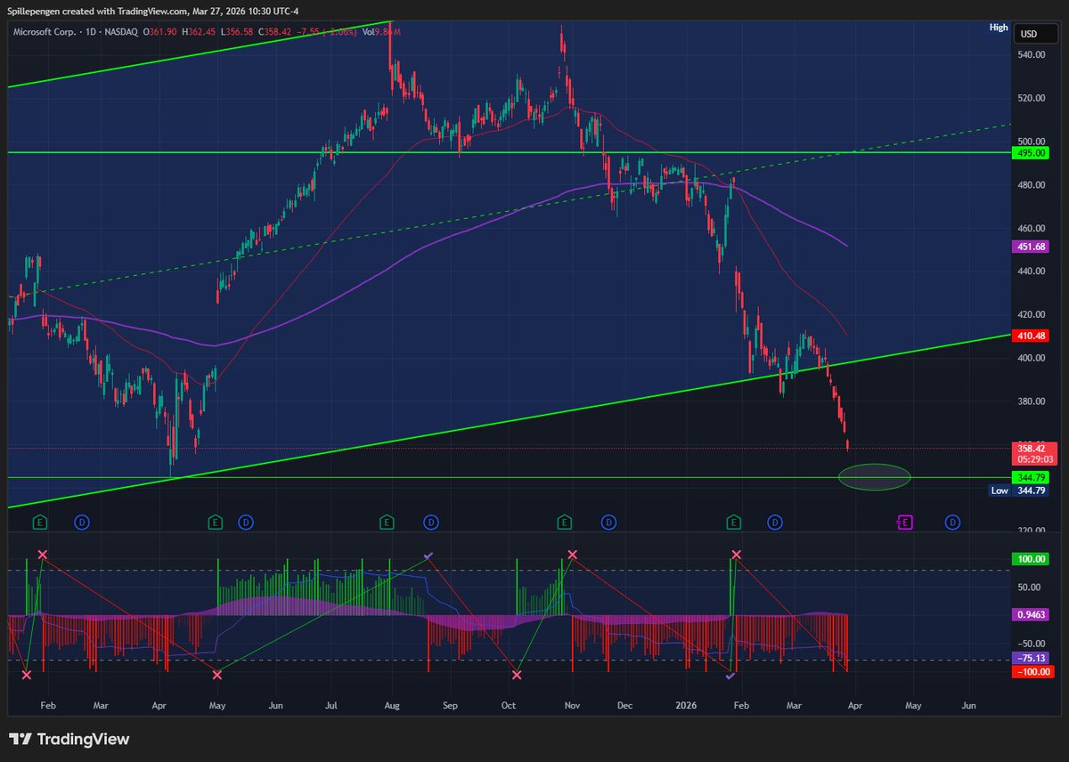Click the earnings marker just before February 2026
This screenshot has height=762, width=1069.
[734, 522]
